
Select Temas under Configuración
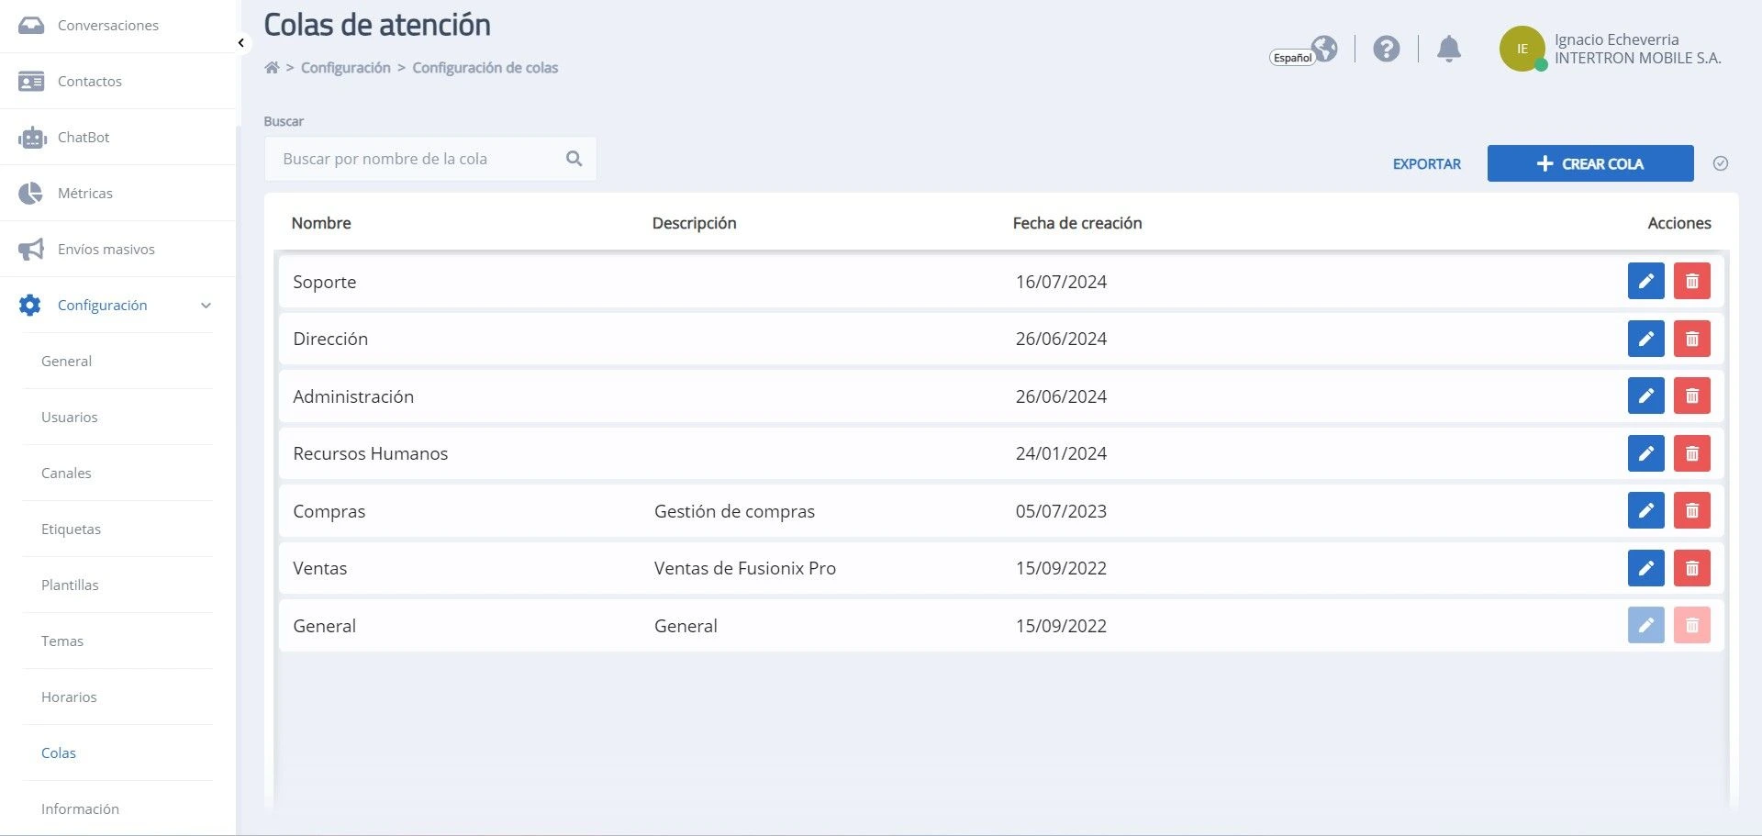62,641
